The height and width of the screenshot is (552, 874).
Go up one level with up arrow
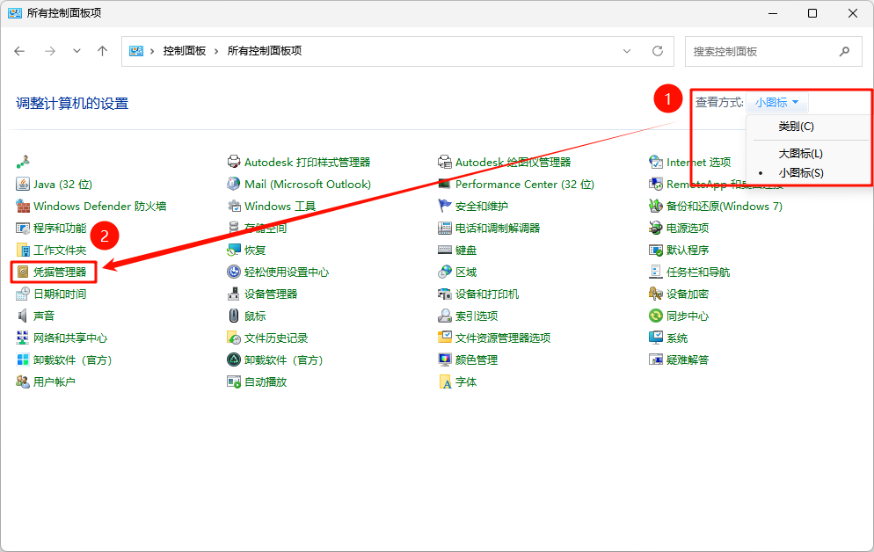click(x=102, y=51)
